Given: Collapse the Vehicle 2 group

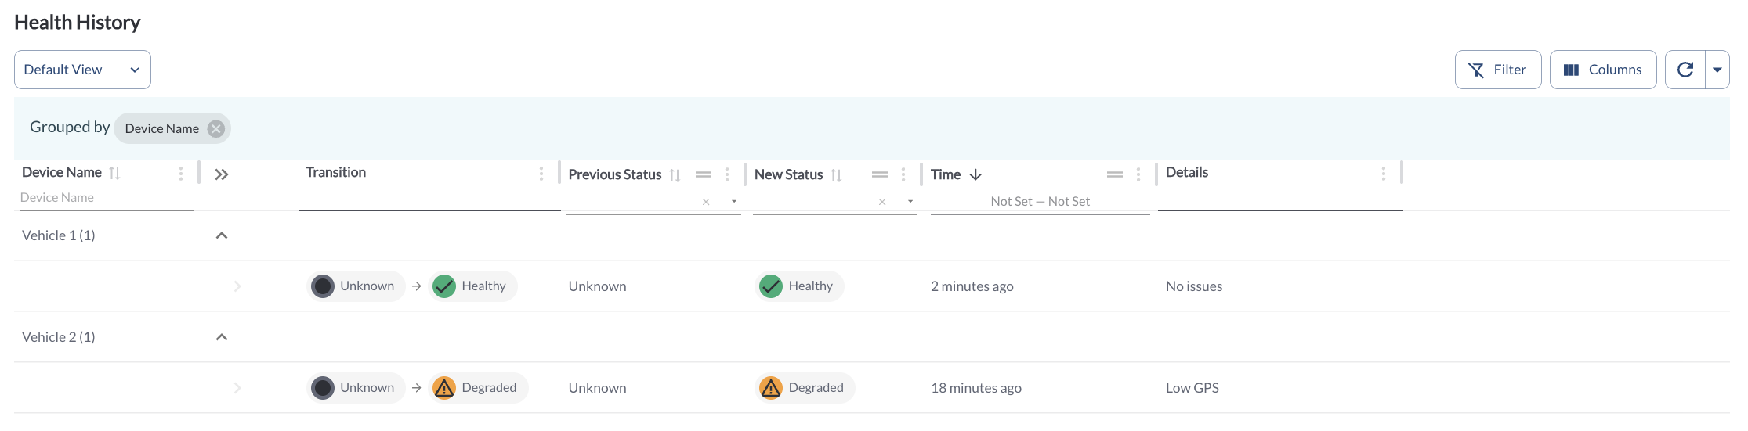Looking at the screenshot, I should tap(222, 337).
